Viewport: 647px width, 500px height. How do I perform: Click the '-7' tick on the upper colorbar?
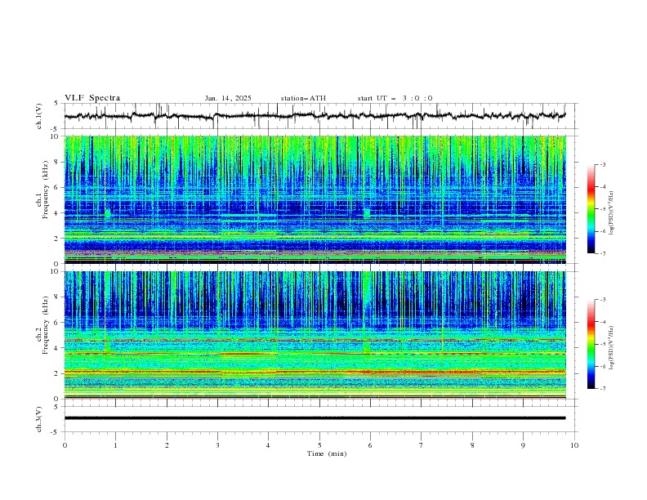pyautogui.click(x=603, y=253)
